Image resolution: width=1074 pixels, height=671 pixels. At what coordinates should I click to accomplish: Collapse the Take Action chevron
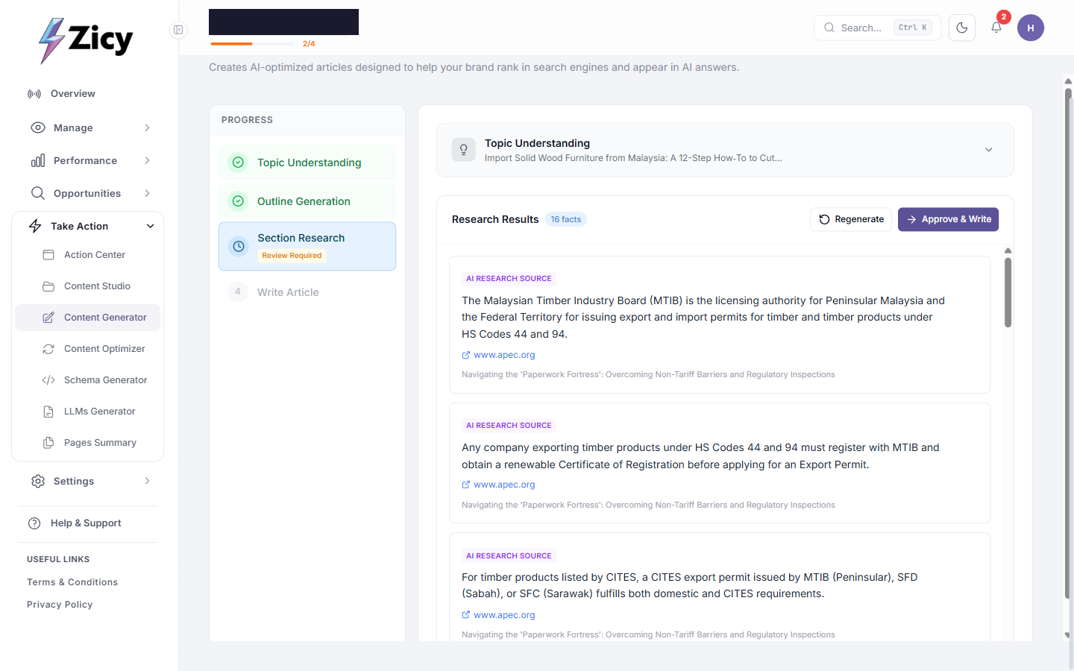click(150, 226)
